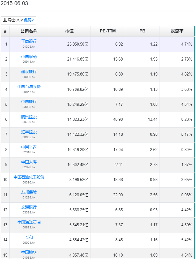Viewport: 195px width, 259px height.
Task: Open 中国石油股份 company link
Action: (29, 87)
